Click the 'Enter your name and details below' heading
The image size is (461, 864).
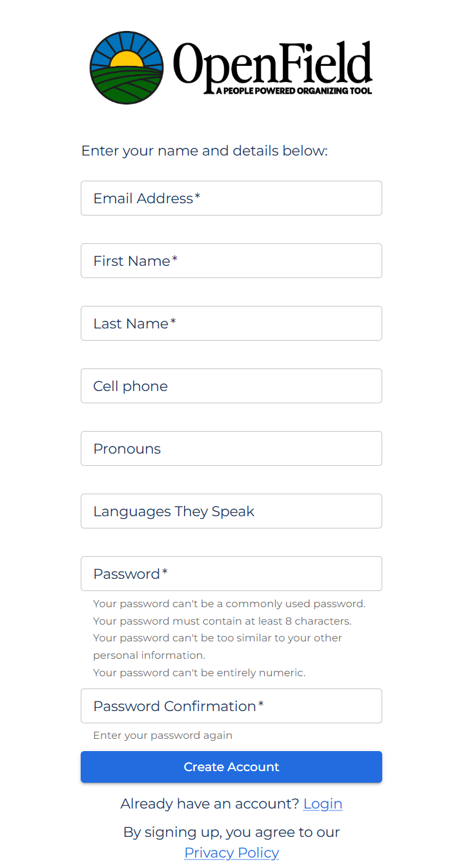(205, 151)
